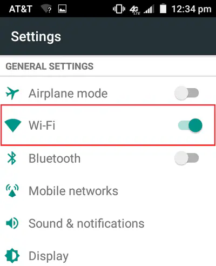Enable the Airplane mode switch
216x266 pixels.
click(x=186, y=93)
